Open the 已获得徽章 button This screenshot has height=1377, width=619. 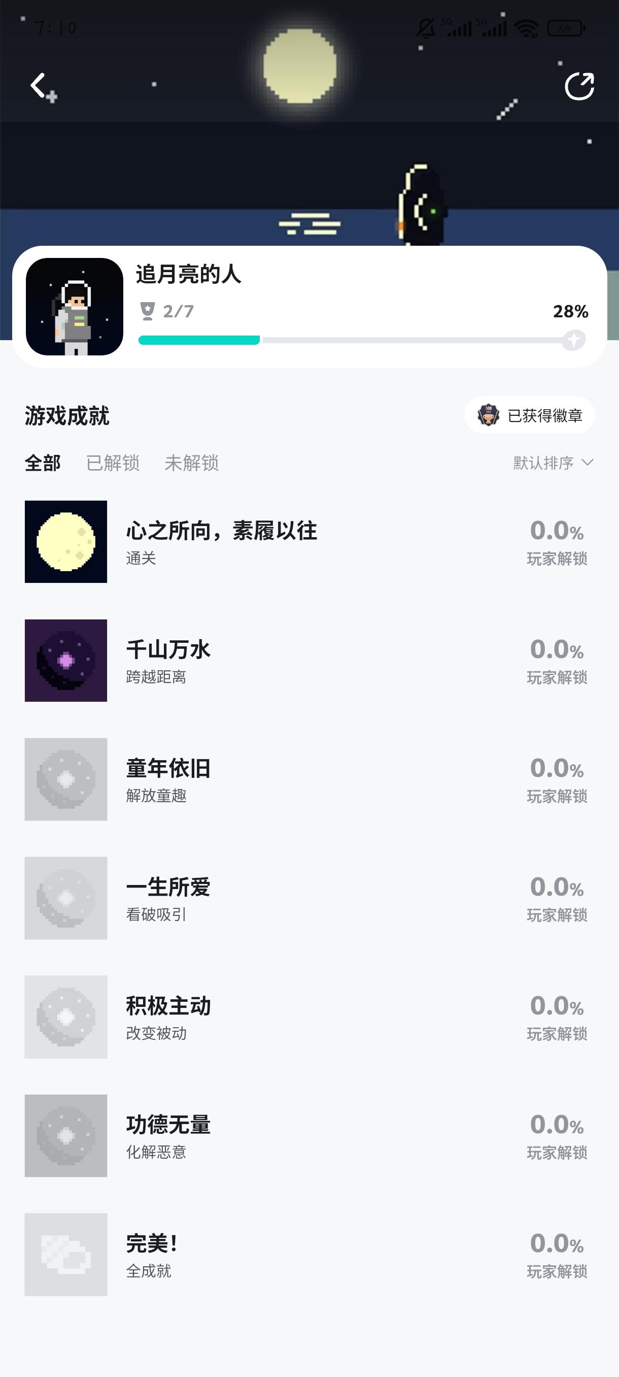coord(529,415)
